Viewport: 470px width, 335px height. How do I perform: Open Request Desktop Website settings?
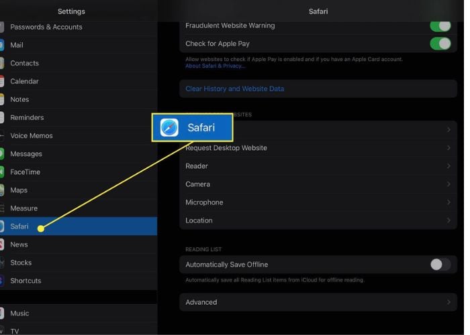318,148
